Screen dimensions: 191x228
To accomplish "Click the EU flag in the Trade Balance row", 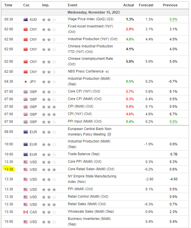I will tap(26, 154).
